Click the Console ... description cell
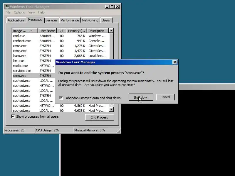Screen dimensions: 235x176 (x=96, y=41)
